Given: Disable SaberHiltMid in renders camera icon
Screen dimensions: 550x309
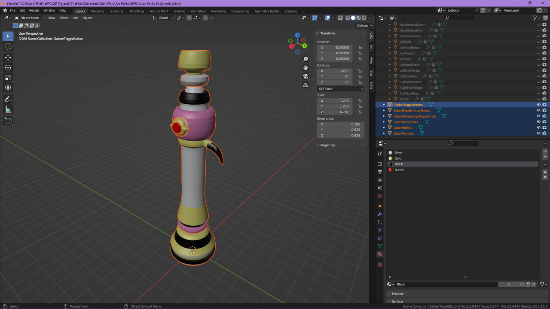Looking at the screenshot, I should [544, 127].
